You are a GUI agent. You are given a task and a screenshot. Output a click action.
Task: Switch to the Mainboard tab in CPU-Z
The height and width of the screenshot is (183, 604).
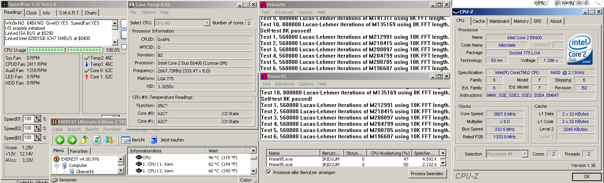click(499, 21)
